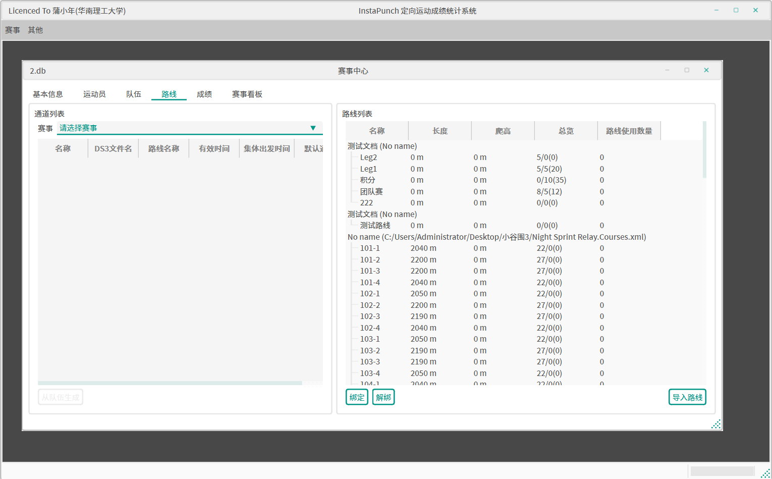Open the 赛事 menu in menu bar
This screenshot has height=479, width=772.
(13, 30)
